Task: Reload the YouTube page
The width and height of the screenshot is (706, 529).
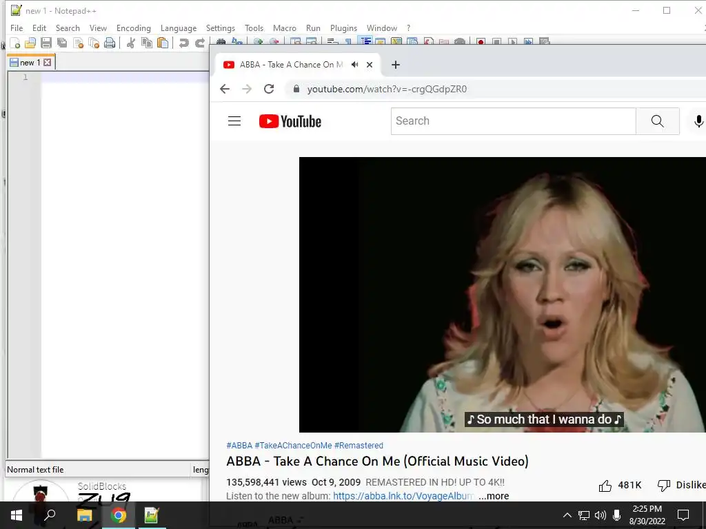Action: tap(269, 89)
